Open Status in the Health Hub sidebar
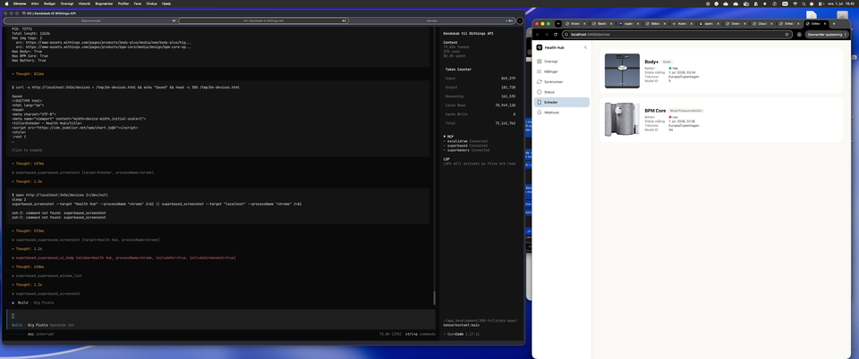 click(561, 92)
